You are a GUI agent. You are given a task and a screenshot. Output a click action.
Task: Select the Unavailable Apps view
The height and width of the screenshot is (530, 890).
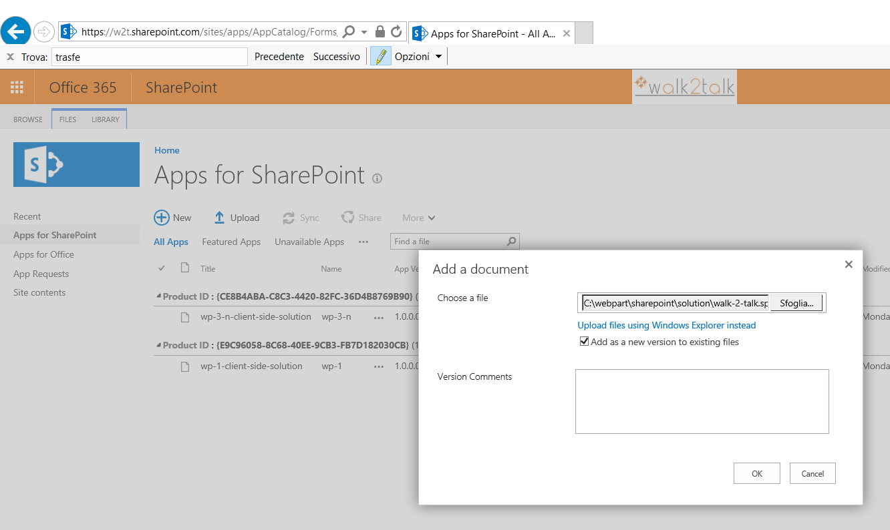pyautogui.click(x=309, y=242)
